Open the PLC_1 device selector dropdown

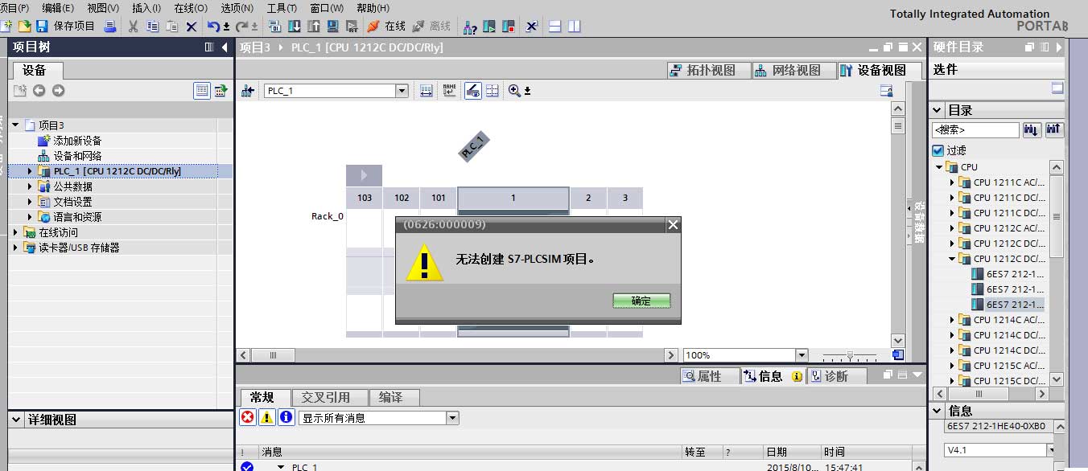coord(402,91)
